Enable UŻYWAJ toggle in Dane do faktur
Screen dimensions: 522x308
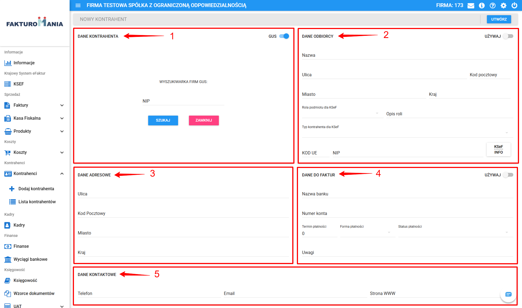508,175
